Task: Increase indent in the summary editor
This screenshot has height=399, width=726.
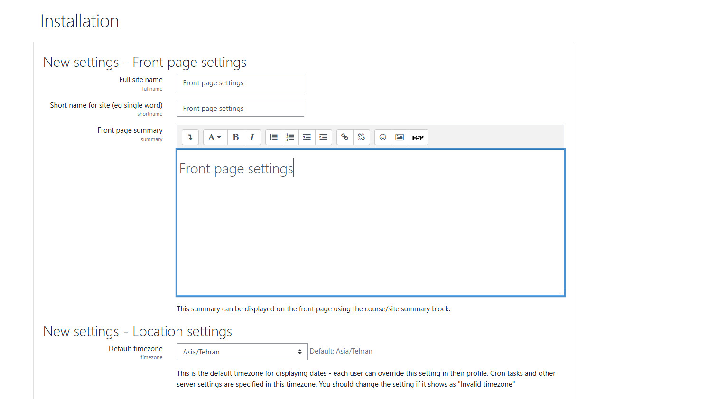Action: pos(323,137)
